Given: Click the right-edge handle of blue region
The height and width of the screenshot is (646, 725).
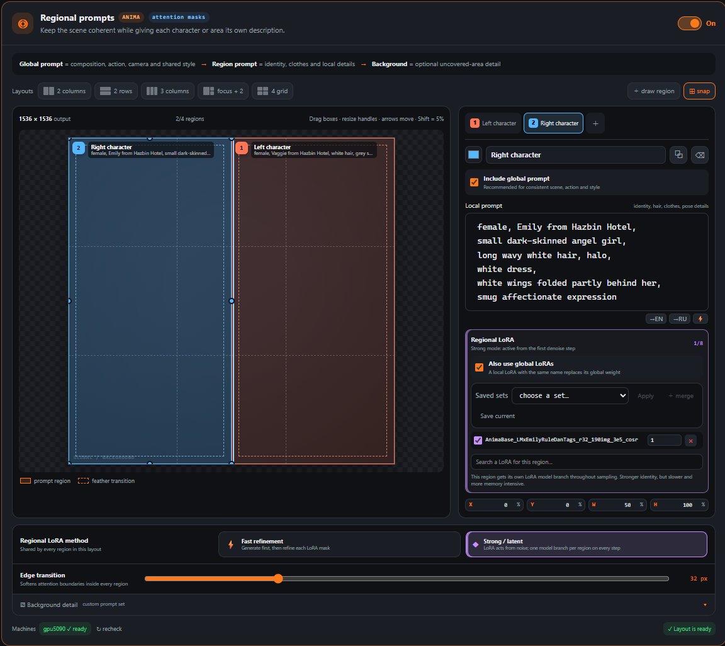Looking at the screenshot, I should 232,301.
